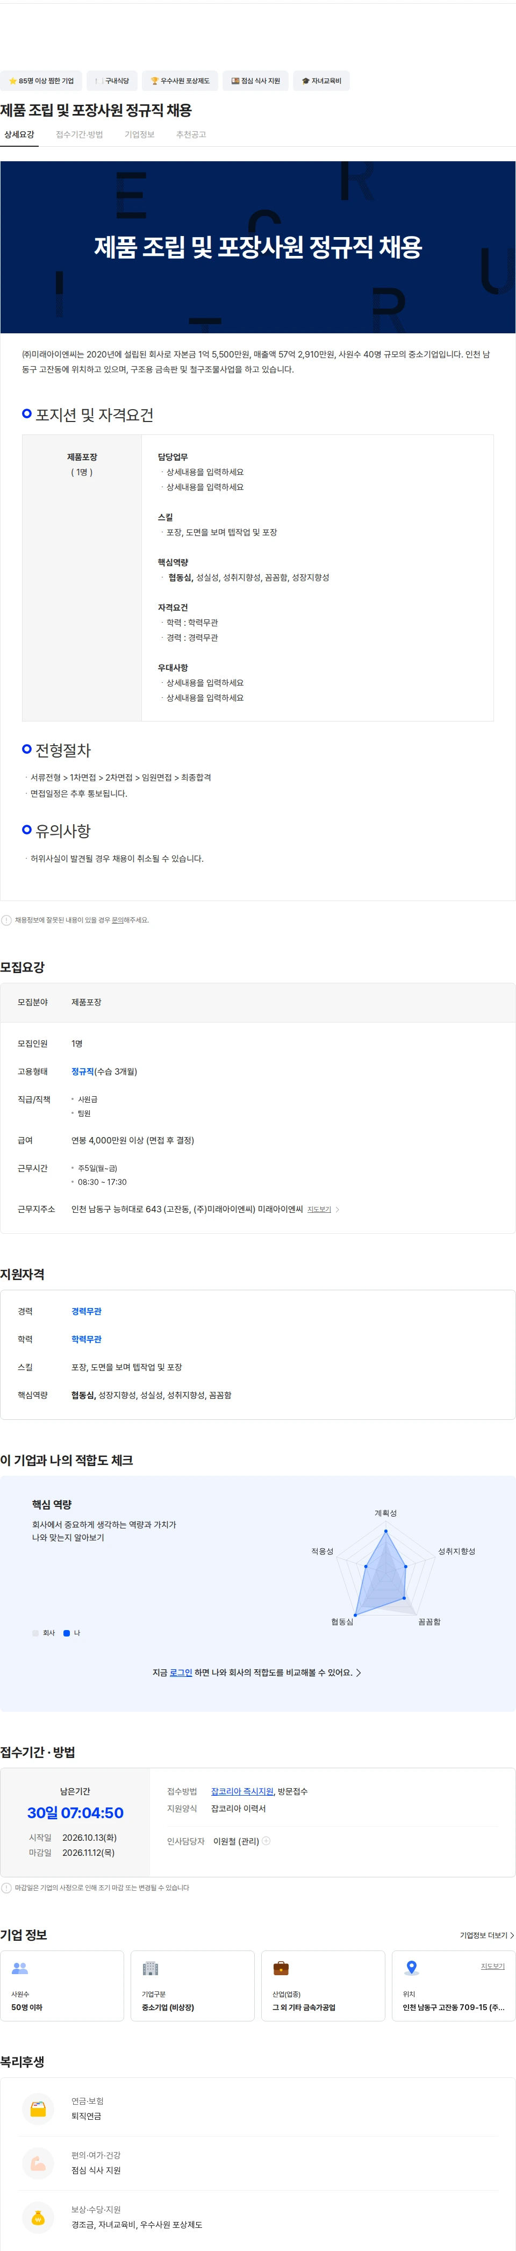516x2251 pixels.
Task: Click the info icon beside 채용정보에 잘못된 내용
Action: click(7, 920)
